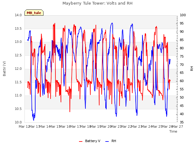196x147 pixels.
Task: Click the 13.0 left axis tick label
Action: tap(18, 42)
